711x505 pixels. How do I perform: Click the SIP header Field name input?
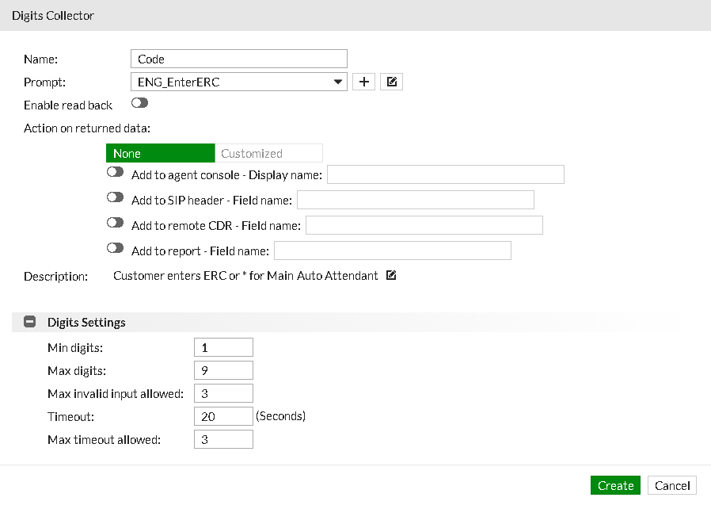(416, 200)
